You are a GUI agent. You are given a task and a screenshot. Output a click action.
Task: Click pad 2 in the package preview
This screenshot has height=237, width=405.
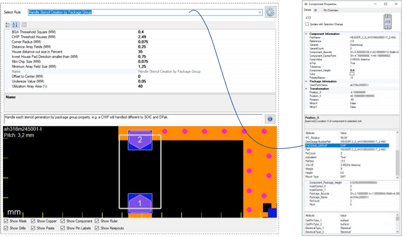click(140, 140)
